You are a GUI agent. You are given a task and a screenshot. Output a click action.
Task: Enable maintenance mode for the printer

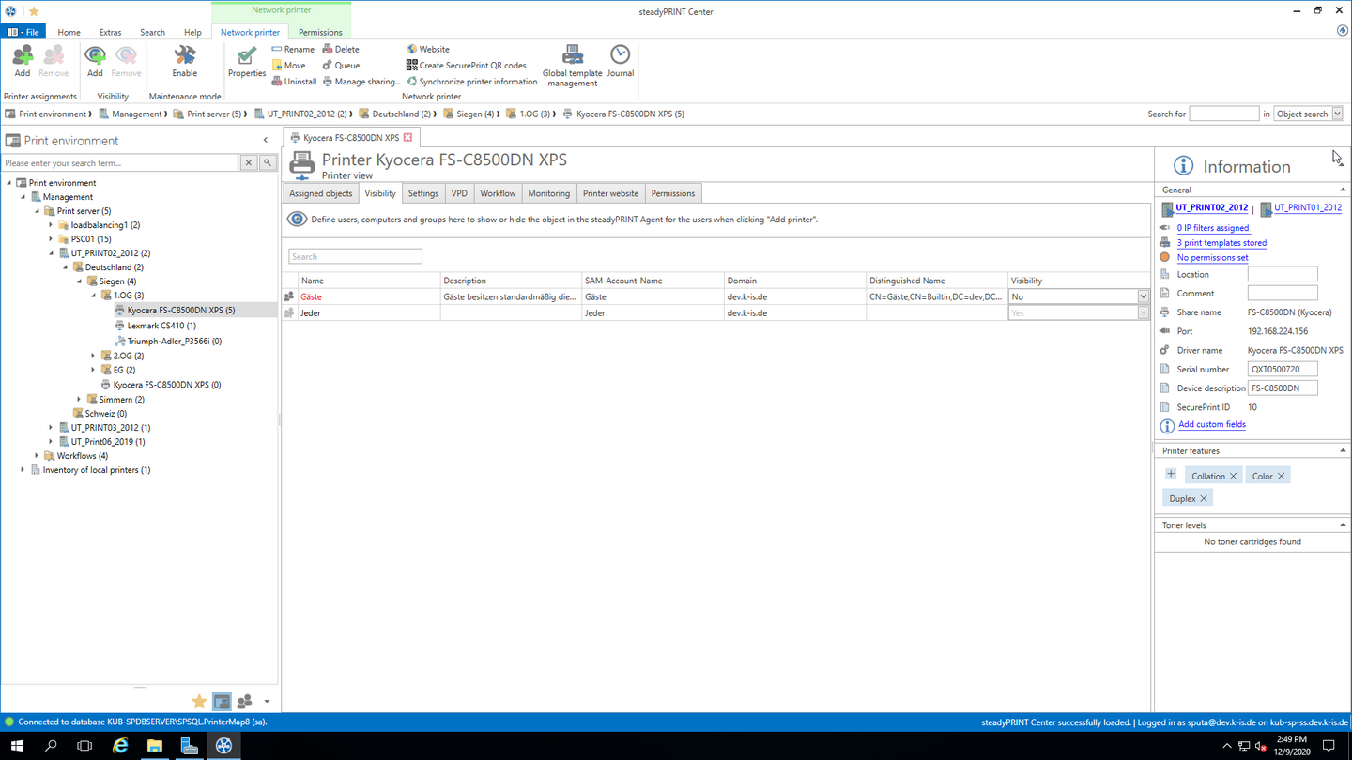(184, 61)
